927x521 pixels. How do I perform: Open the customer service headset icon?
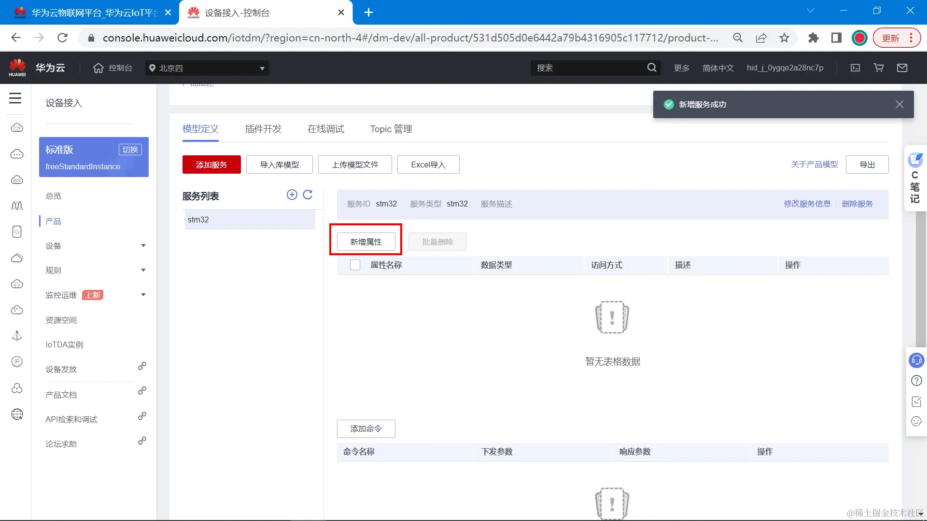coord(916,360)
